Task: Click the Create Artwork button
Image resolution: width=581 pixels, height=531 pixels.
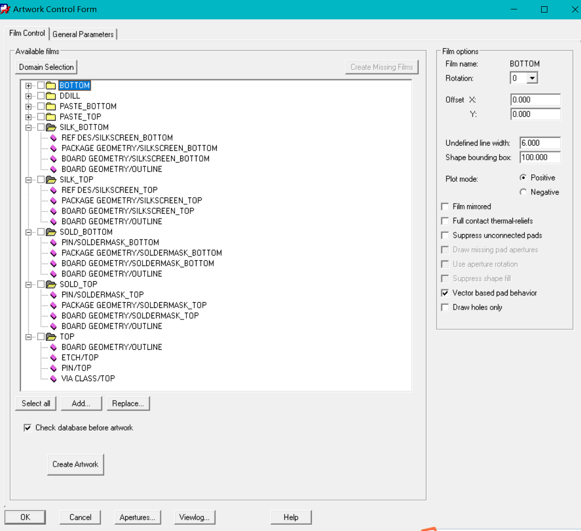Action: [75, 464]
